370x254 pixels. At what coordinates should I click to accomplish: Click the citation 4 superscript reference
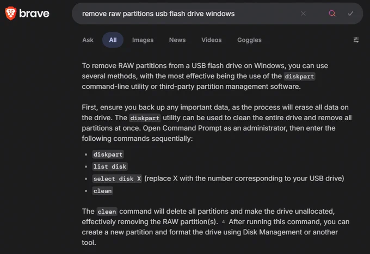point(223,222)
